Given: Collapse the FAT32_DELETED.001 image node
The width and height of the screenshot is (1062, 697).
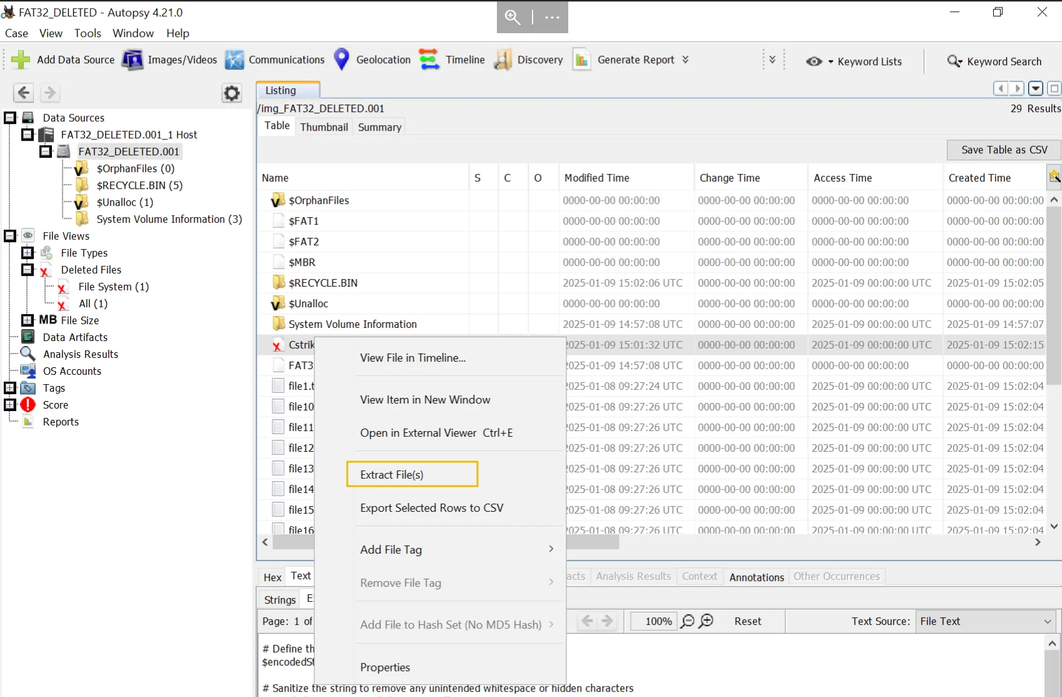Looking at the screenshot, I should pyautogui.click(x=46, y=151).
